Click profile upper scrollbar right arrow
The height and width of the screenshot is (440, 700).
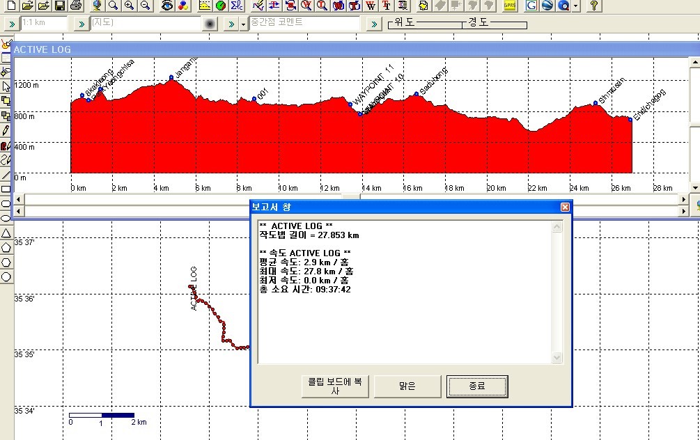coord(684,199)
